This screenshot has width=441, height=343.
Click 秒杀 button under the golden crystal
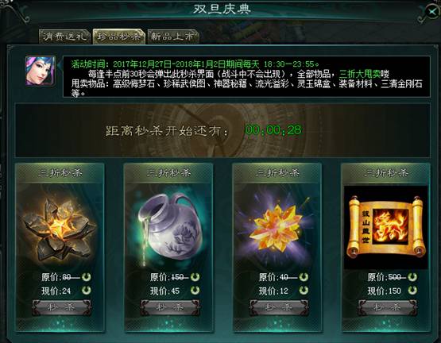coord(279,307)
